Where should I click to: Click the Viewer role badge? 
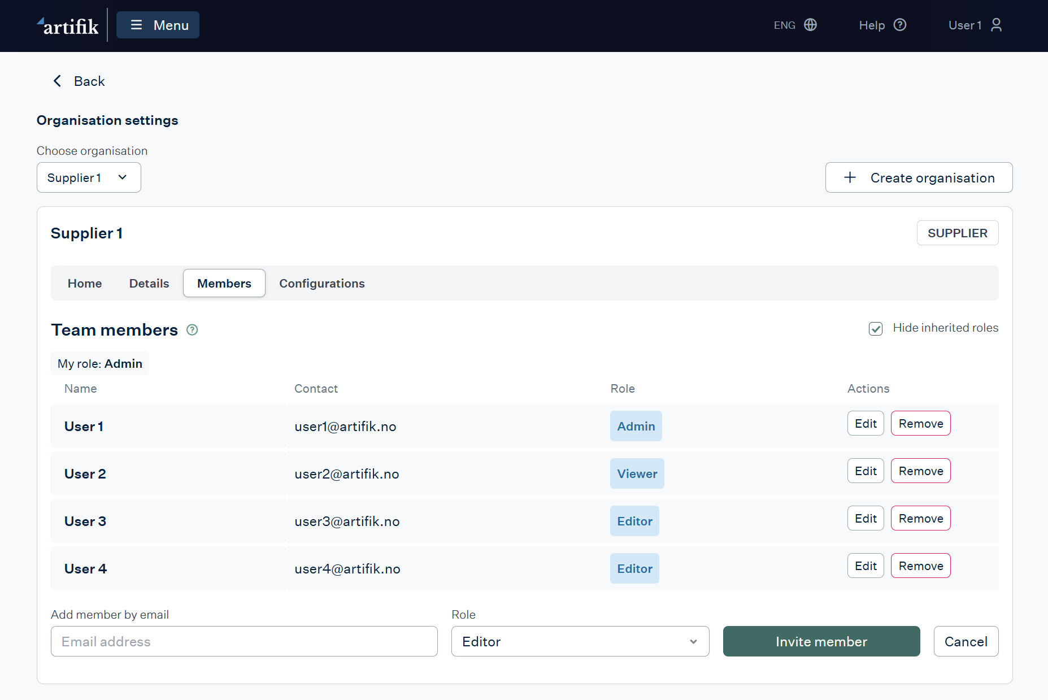tap(637, 473)
